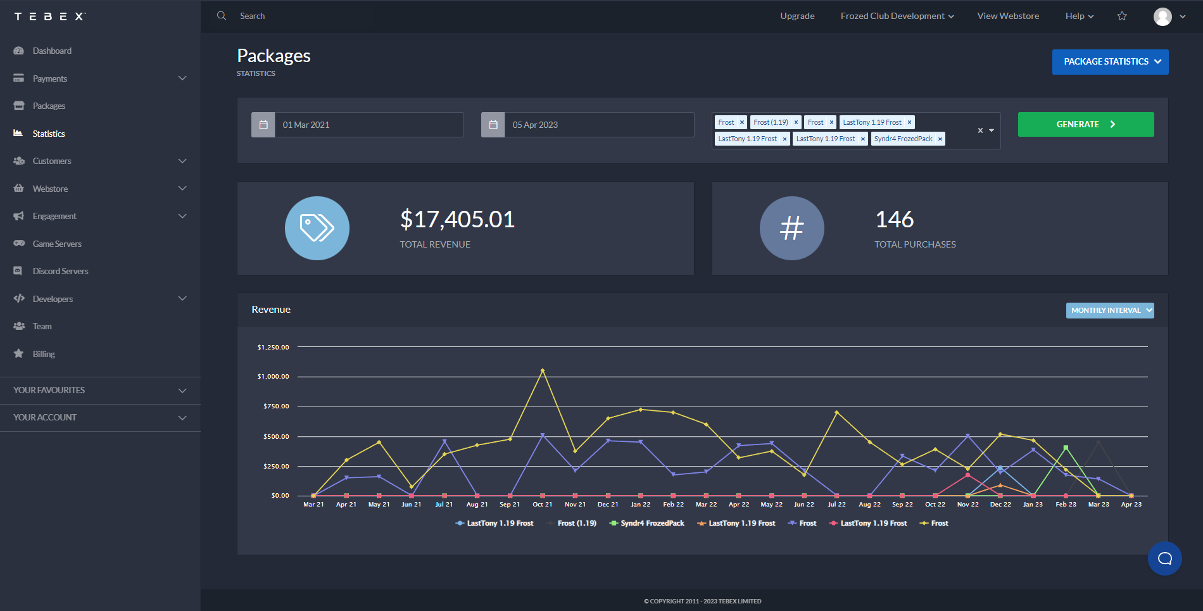
Task: Click the star favourites icon in top bar
Action: (x=1122, y=16)
